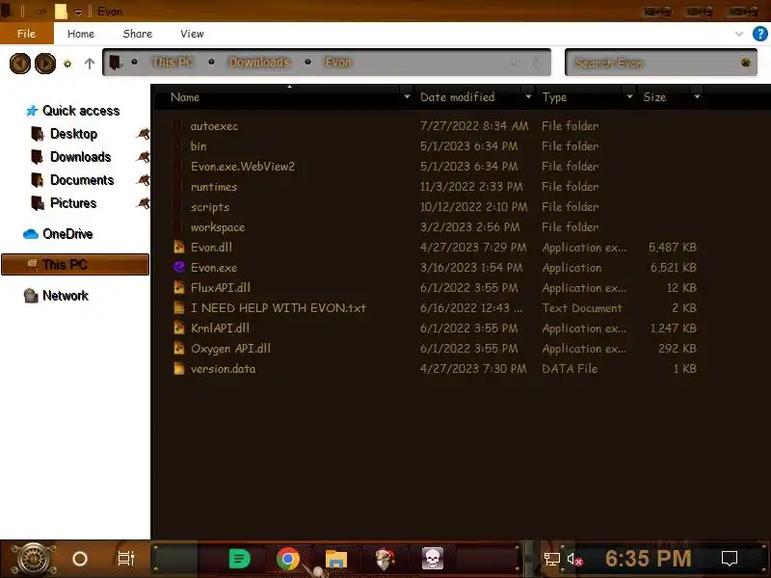Image resolution: width=771 pixels, height=578 pixels.
Task: Select This PC in the address bar
Action: 173,63
